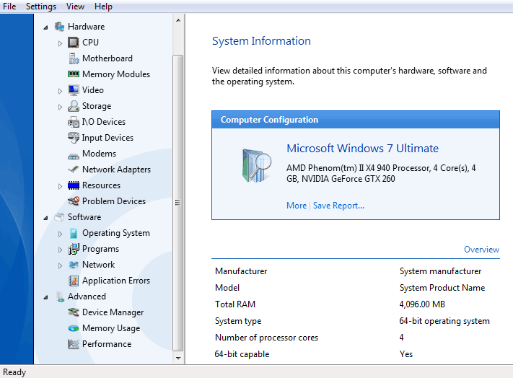Click the Input Devices icon

point(74,138)
